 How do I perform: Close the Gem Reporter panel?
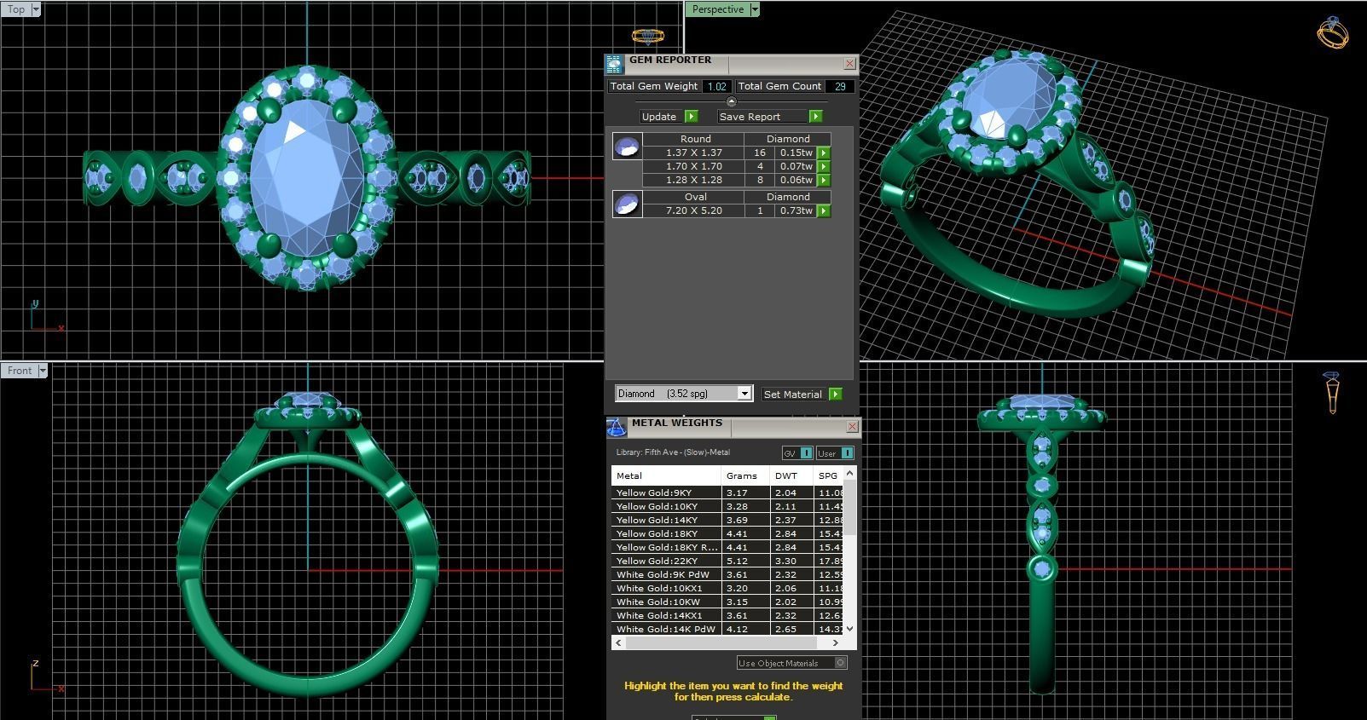click(x=849, y=64)
